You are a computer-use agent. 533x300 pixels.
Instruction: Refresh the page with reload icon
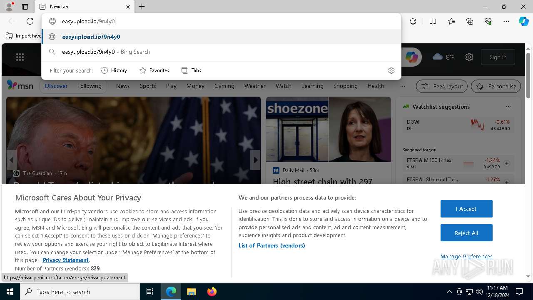coord(30,21)
